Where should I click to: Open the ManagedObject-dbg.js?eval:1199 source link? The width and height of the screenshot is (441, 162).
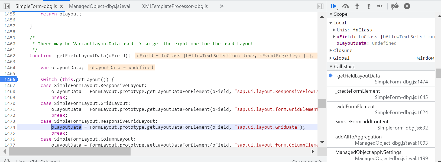pos(391,158)
